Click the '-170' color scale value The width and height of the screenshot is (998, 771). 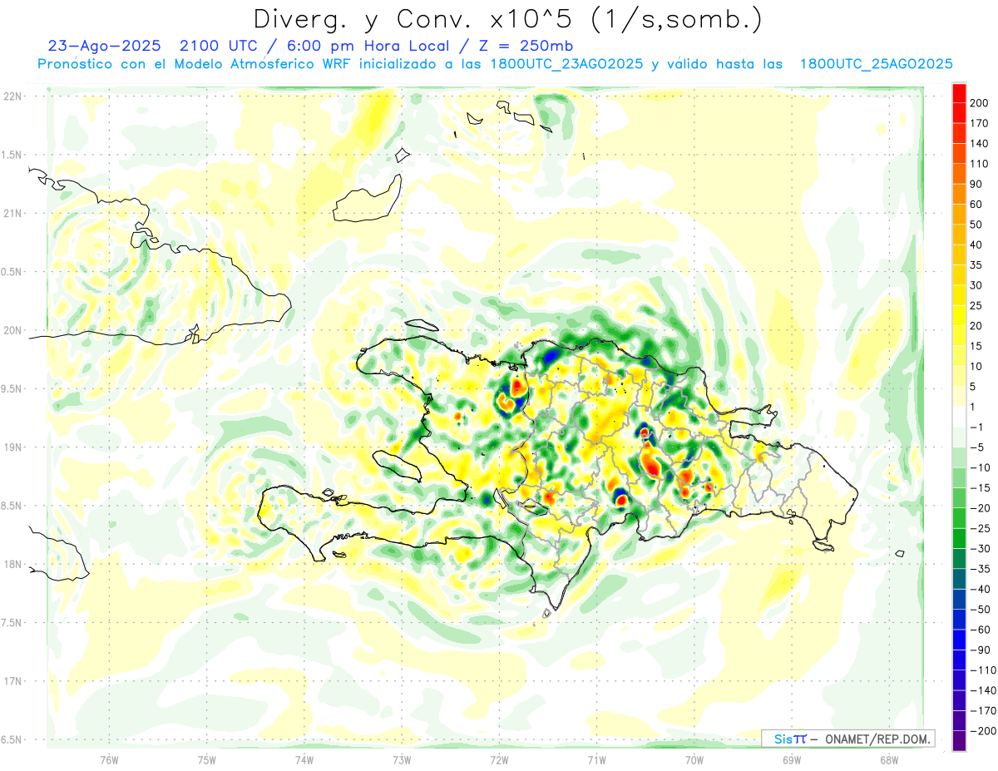[982, 711]
